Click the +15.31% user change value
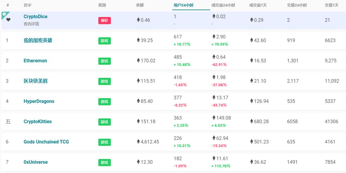 pyautogui.click(x=182, y=146)
